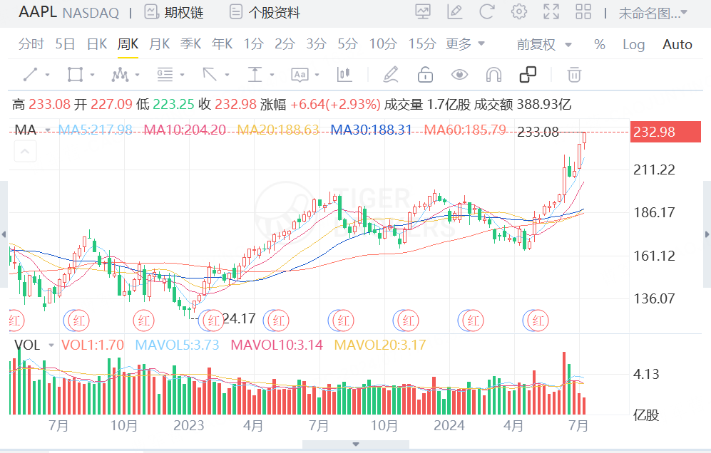Switch to the 5日 five-day tab
Image resolution: width=711 pixels, height=453 pixels.
[65, 44]
